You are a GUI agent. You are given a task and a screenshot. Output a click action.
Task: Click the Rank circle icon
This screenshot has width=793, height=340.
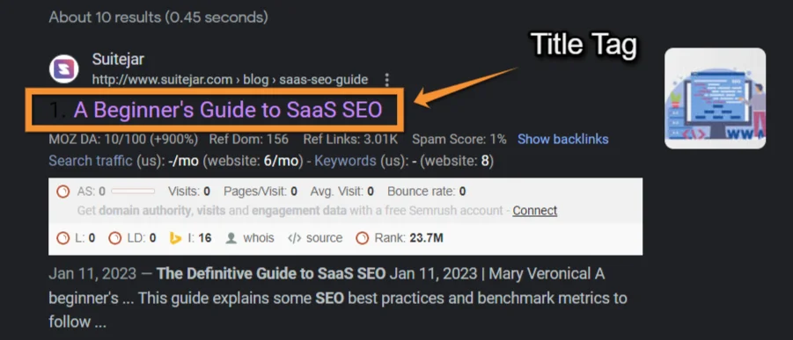pyautogui.click(x=362, y=237)
